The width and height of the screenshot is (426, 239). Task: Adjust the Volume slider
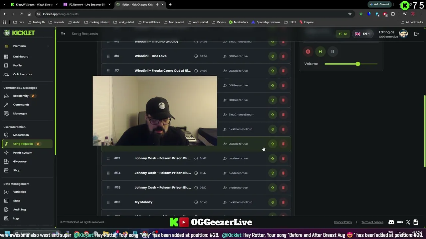tap(351, 64)
